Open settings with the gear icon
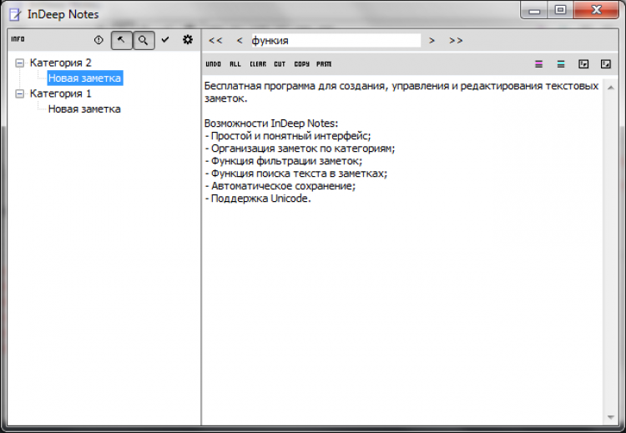This screenshot has height=433, width=626. click(188, 39)
